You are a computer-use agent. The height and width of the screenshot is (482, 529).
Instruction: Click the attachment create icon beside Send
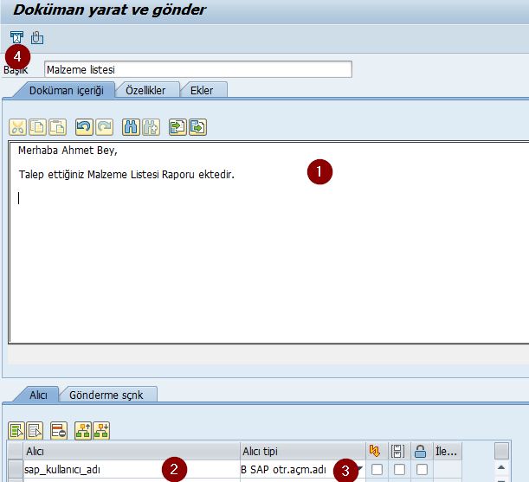click(36, 37)
